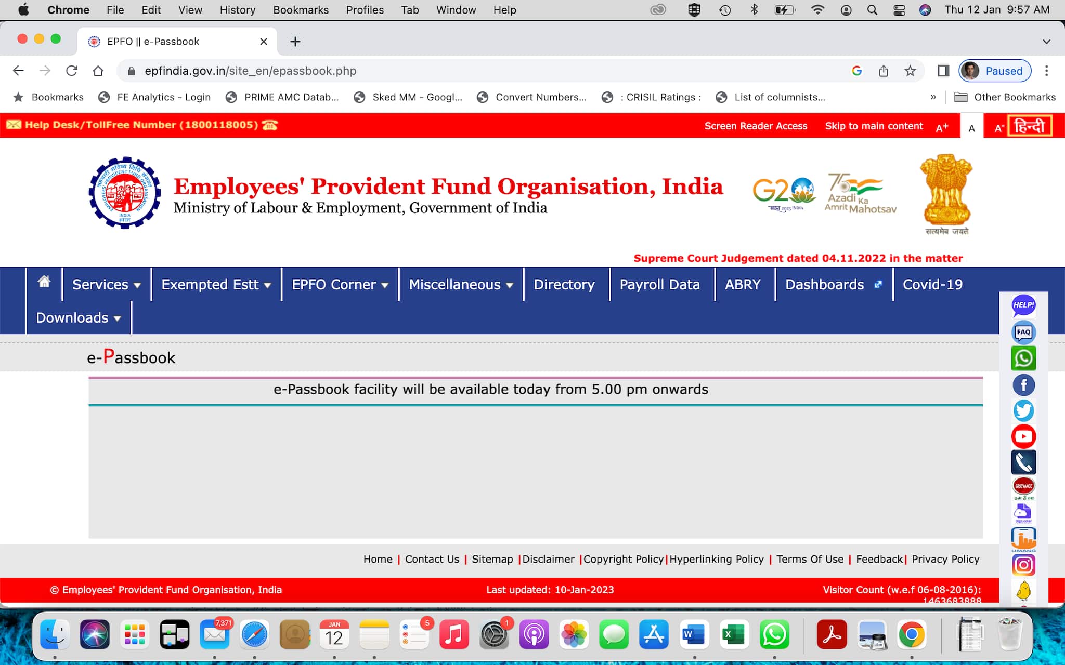Image resolution: width=1065 pixels, height=665 pixels.
Task: Click the home icon in the navigation bar
Action: click(x=44, y=282)
